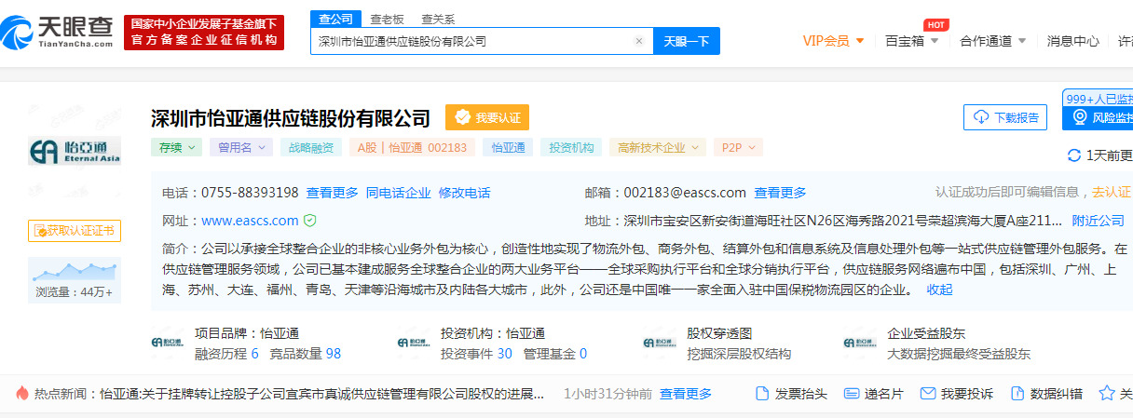1133x418 pixels.
Task: Expand the 存续 status tag dropdown
Action: [177, 147]
